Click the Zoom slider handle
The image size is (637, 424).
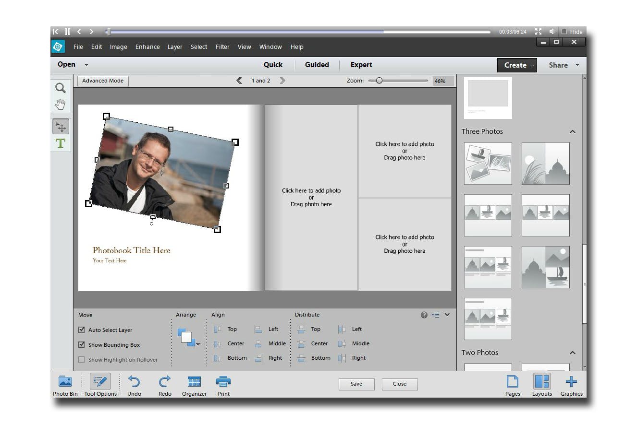[x=379, y=81]
